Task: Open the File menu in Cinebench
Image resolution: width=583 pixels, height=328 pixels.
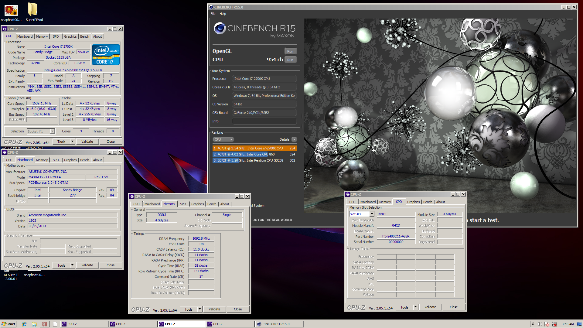Action: (213, 14)
